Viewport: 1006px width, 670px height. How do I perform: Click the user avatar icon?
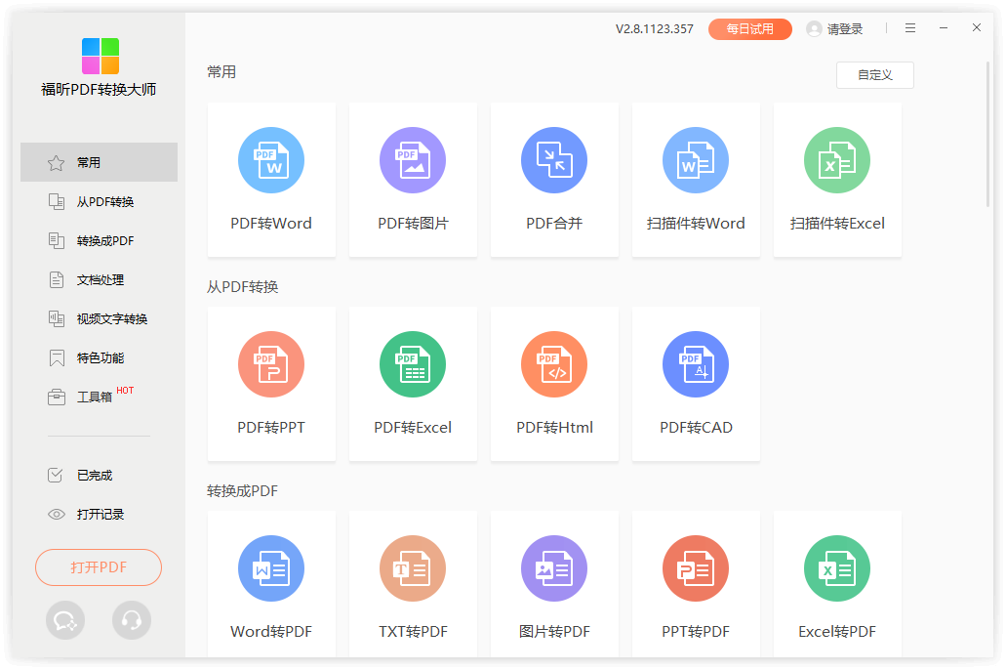(814, 29)
